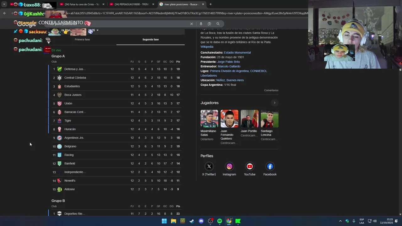The width and height of the screenshot is (402, 226).
Task: Open Maximiliano Salas player photo
Action: (209, 119)
